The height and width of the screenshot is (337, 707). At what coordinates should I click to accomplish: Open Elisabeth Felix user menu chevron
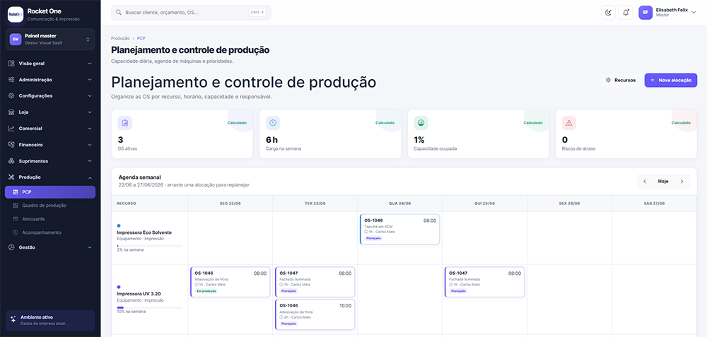[x=694, y=13]
